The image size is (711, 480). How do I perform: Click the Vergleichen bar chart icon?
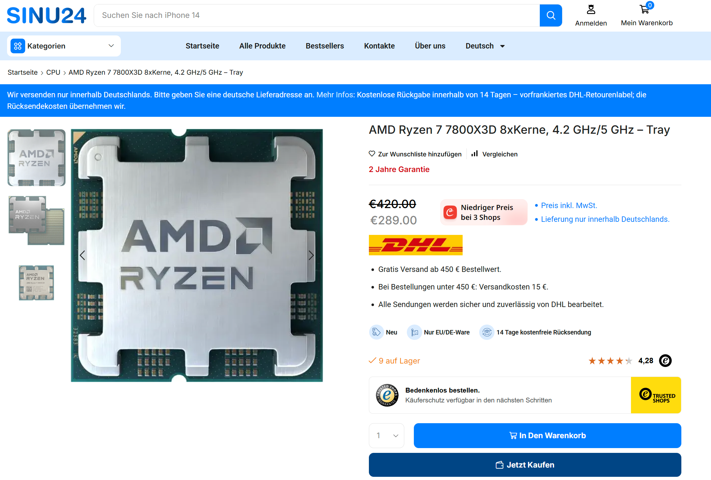click(475, 154)
